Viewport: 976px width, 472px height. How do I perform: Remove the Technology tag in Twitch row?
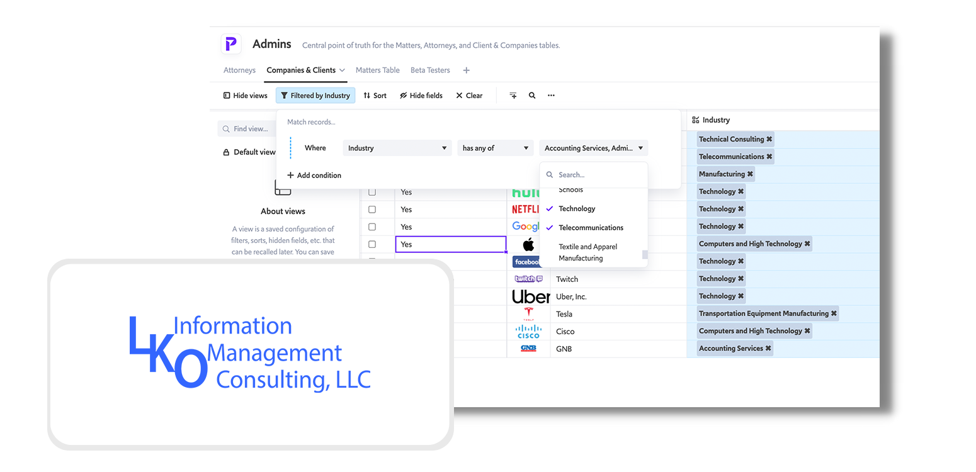[x=741, y=279]
